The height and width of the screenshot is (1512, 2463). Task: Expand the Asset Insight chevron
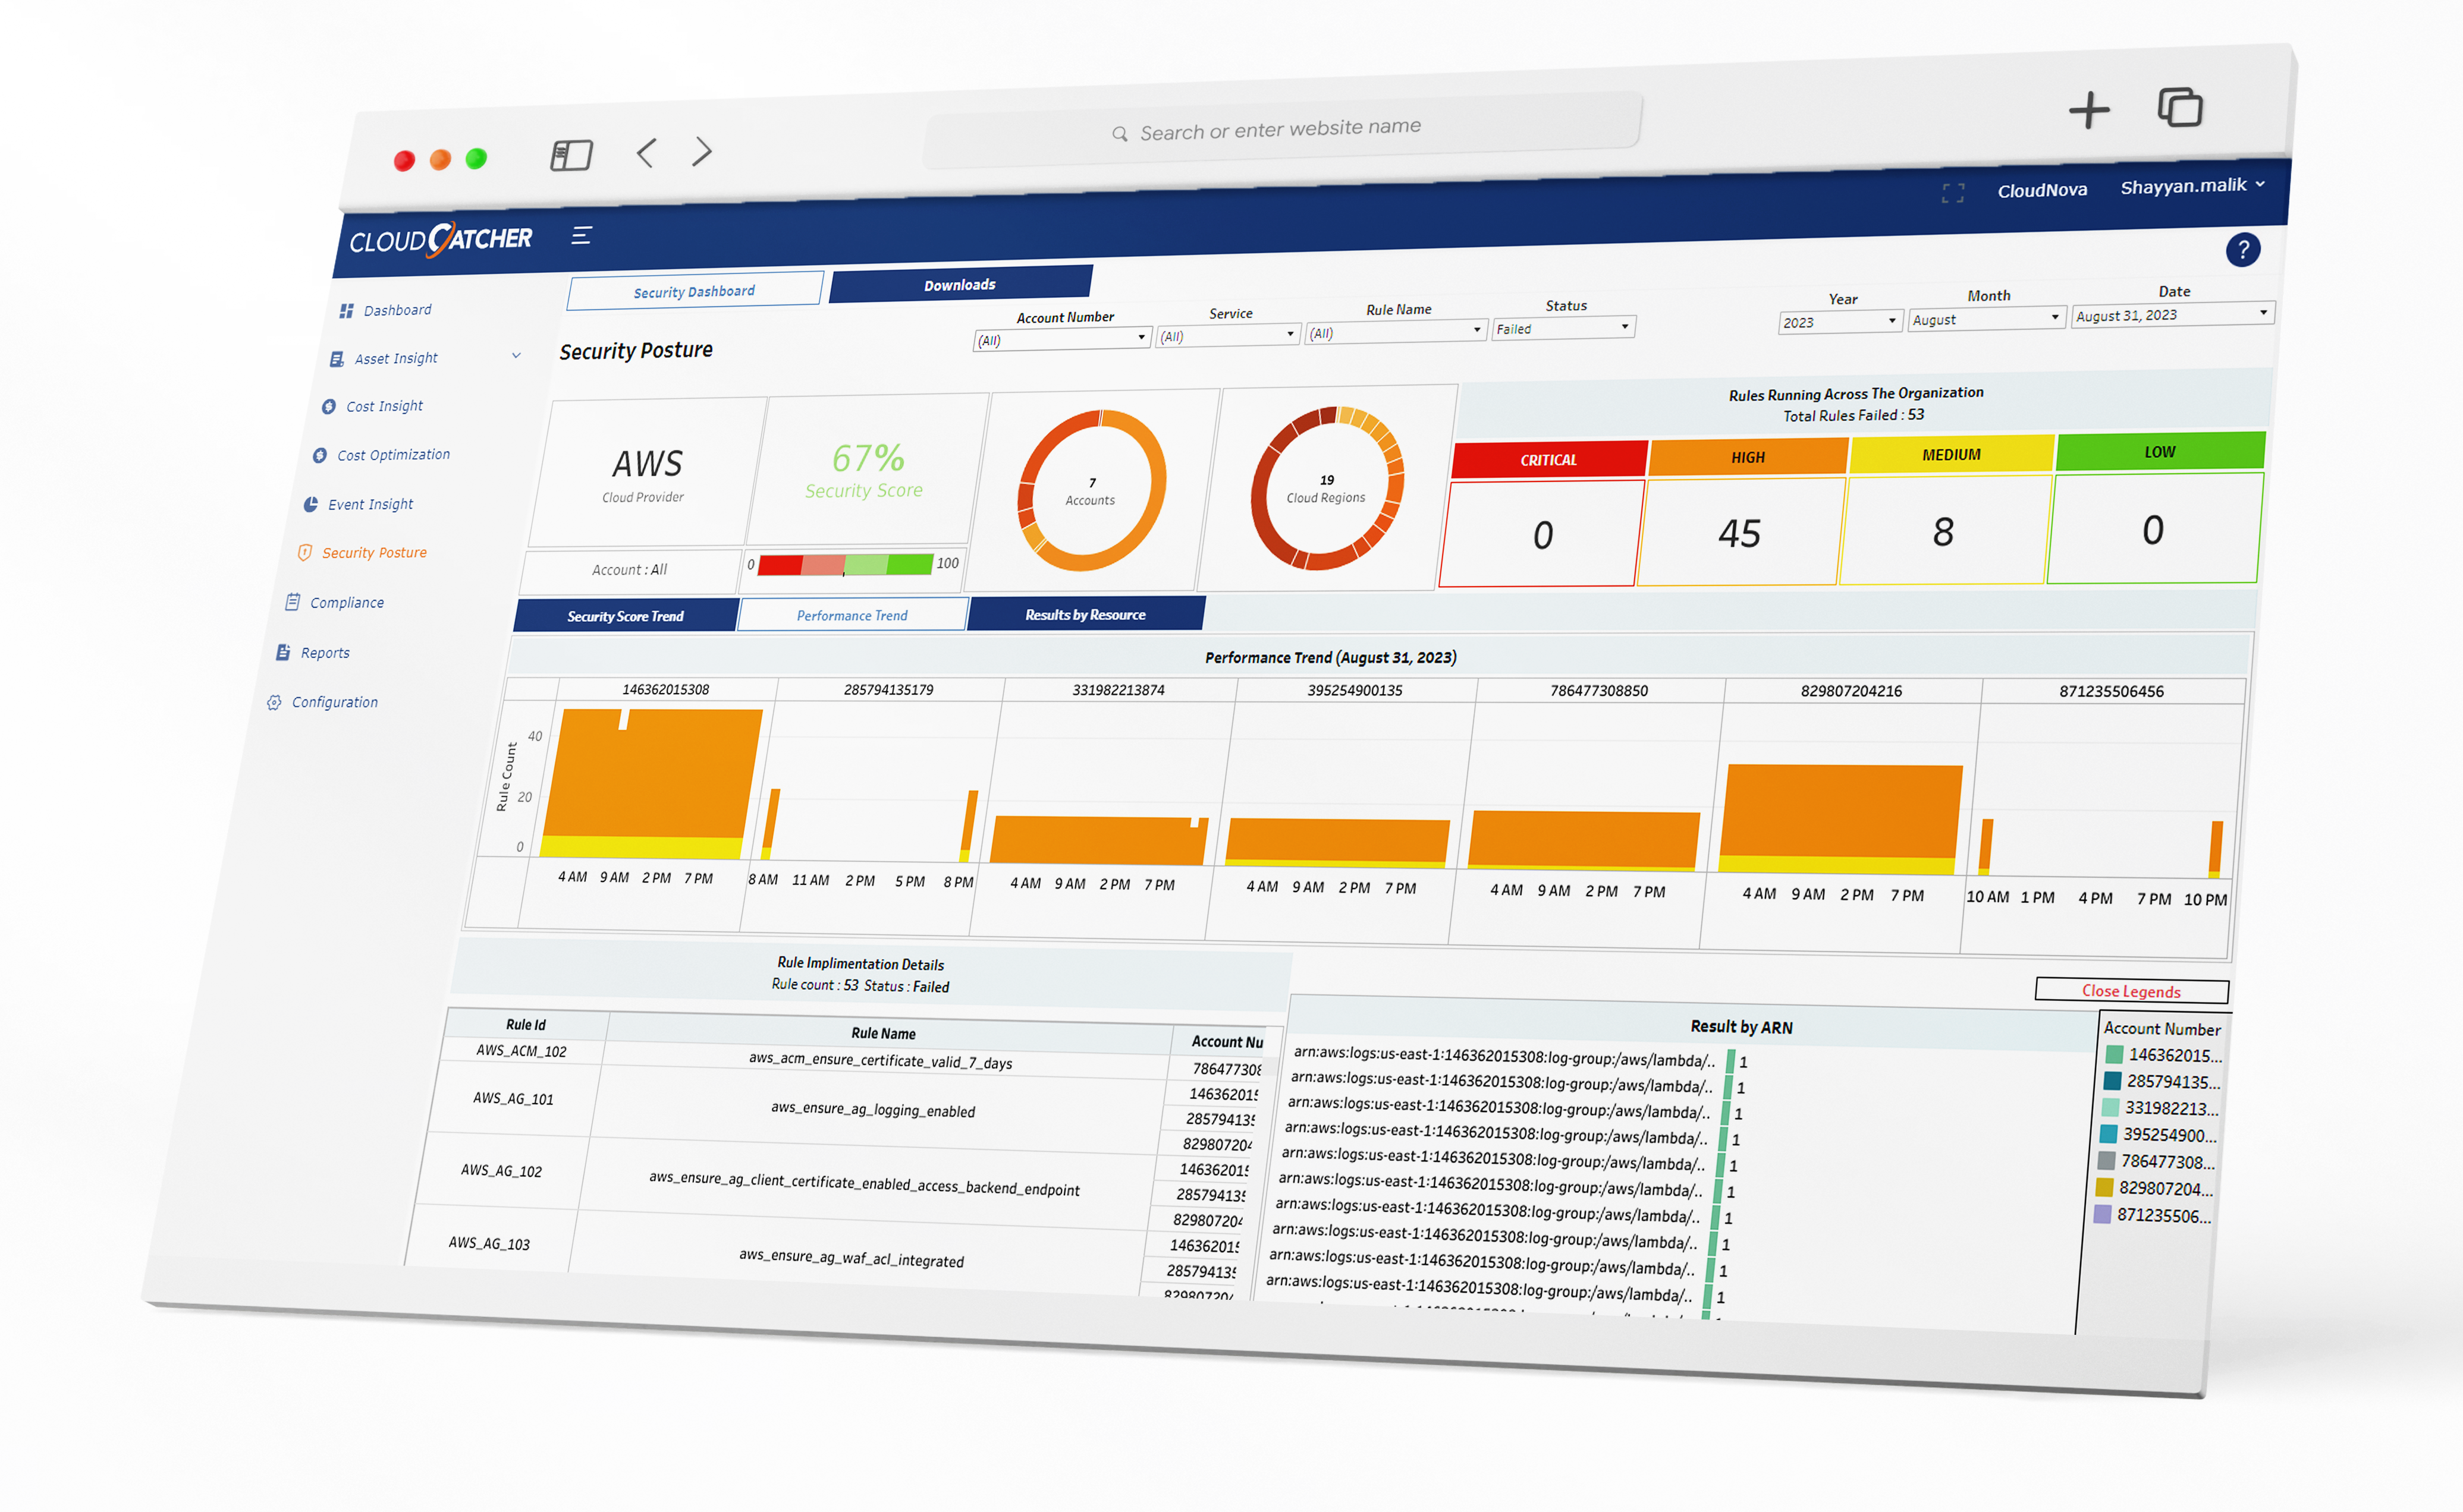click(516, 356)
